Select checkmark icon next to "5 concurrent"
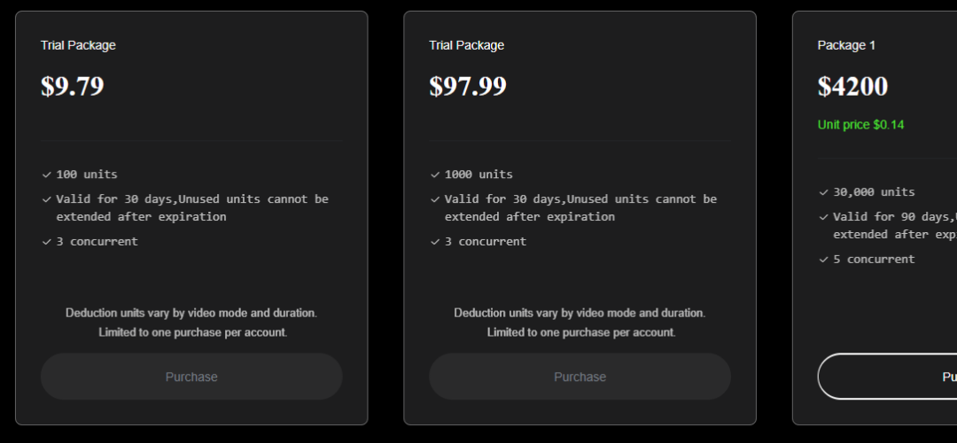 coord(823,260)
